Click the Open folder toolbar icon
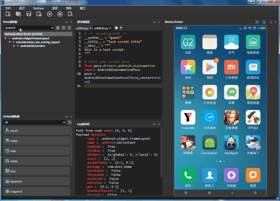 pos(18,14)
